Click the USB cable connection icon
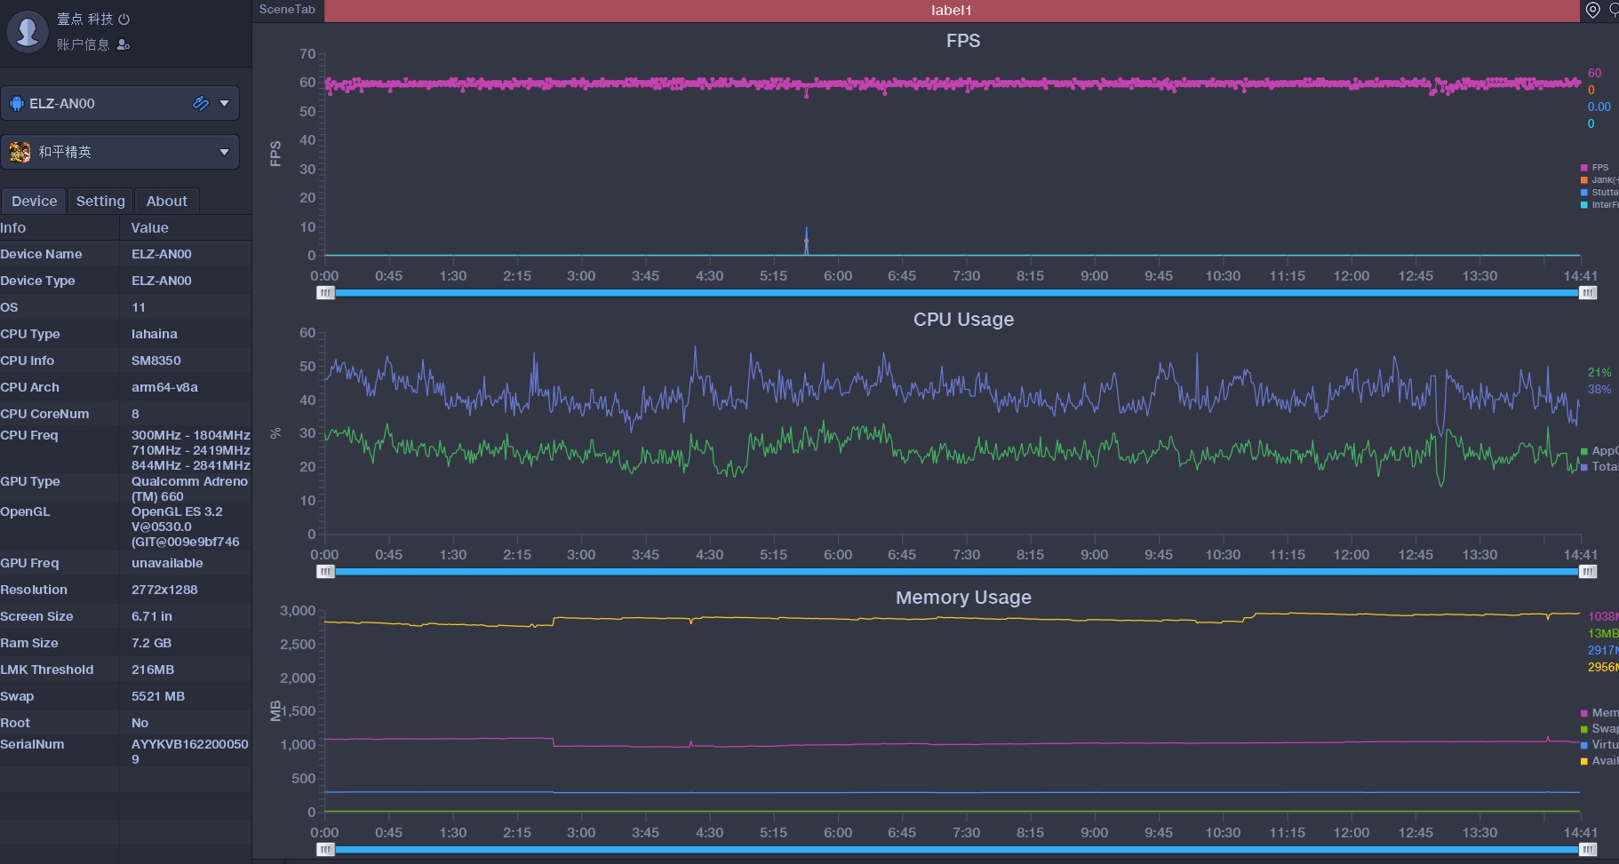 click(201, 103)
